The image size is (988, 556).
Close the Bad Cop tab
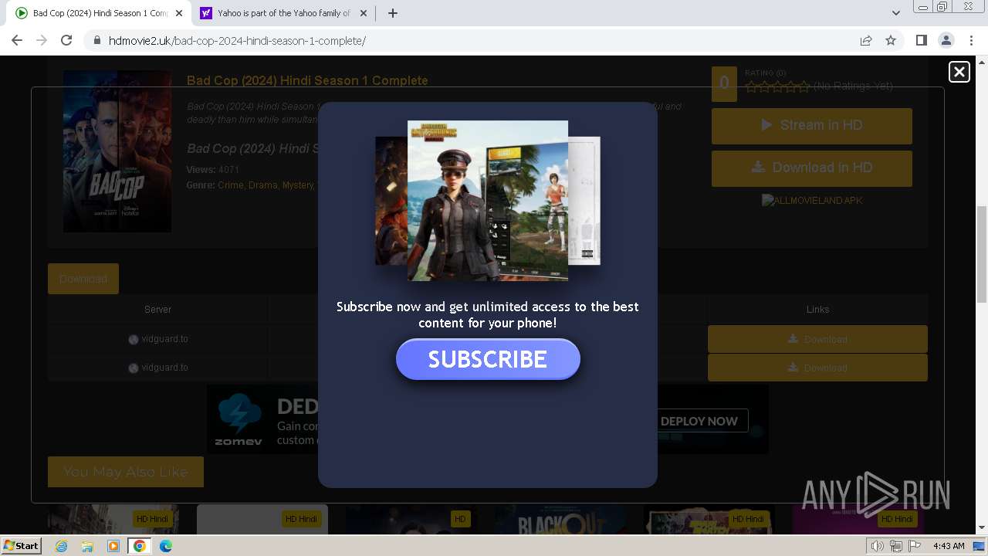[179, 13]
